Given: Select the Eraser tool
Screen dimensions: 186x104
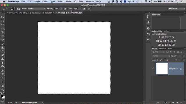Looking at the screenshot, I should [x=3, y=55].
